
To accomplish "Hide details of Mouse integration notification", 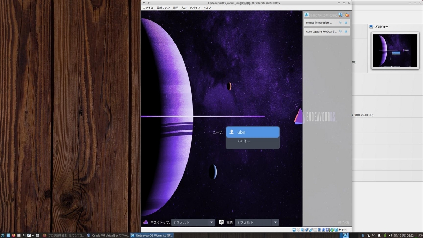I will tap(341, 23).
